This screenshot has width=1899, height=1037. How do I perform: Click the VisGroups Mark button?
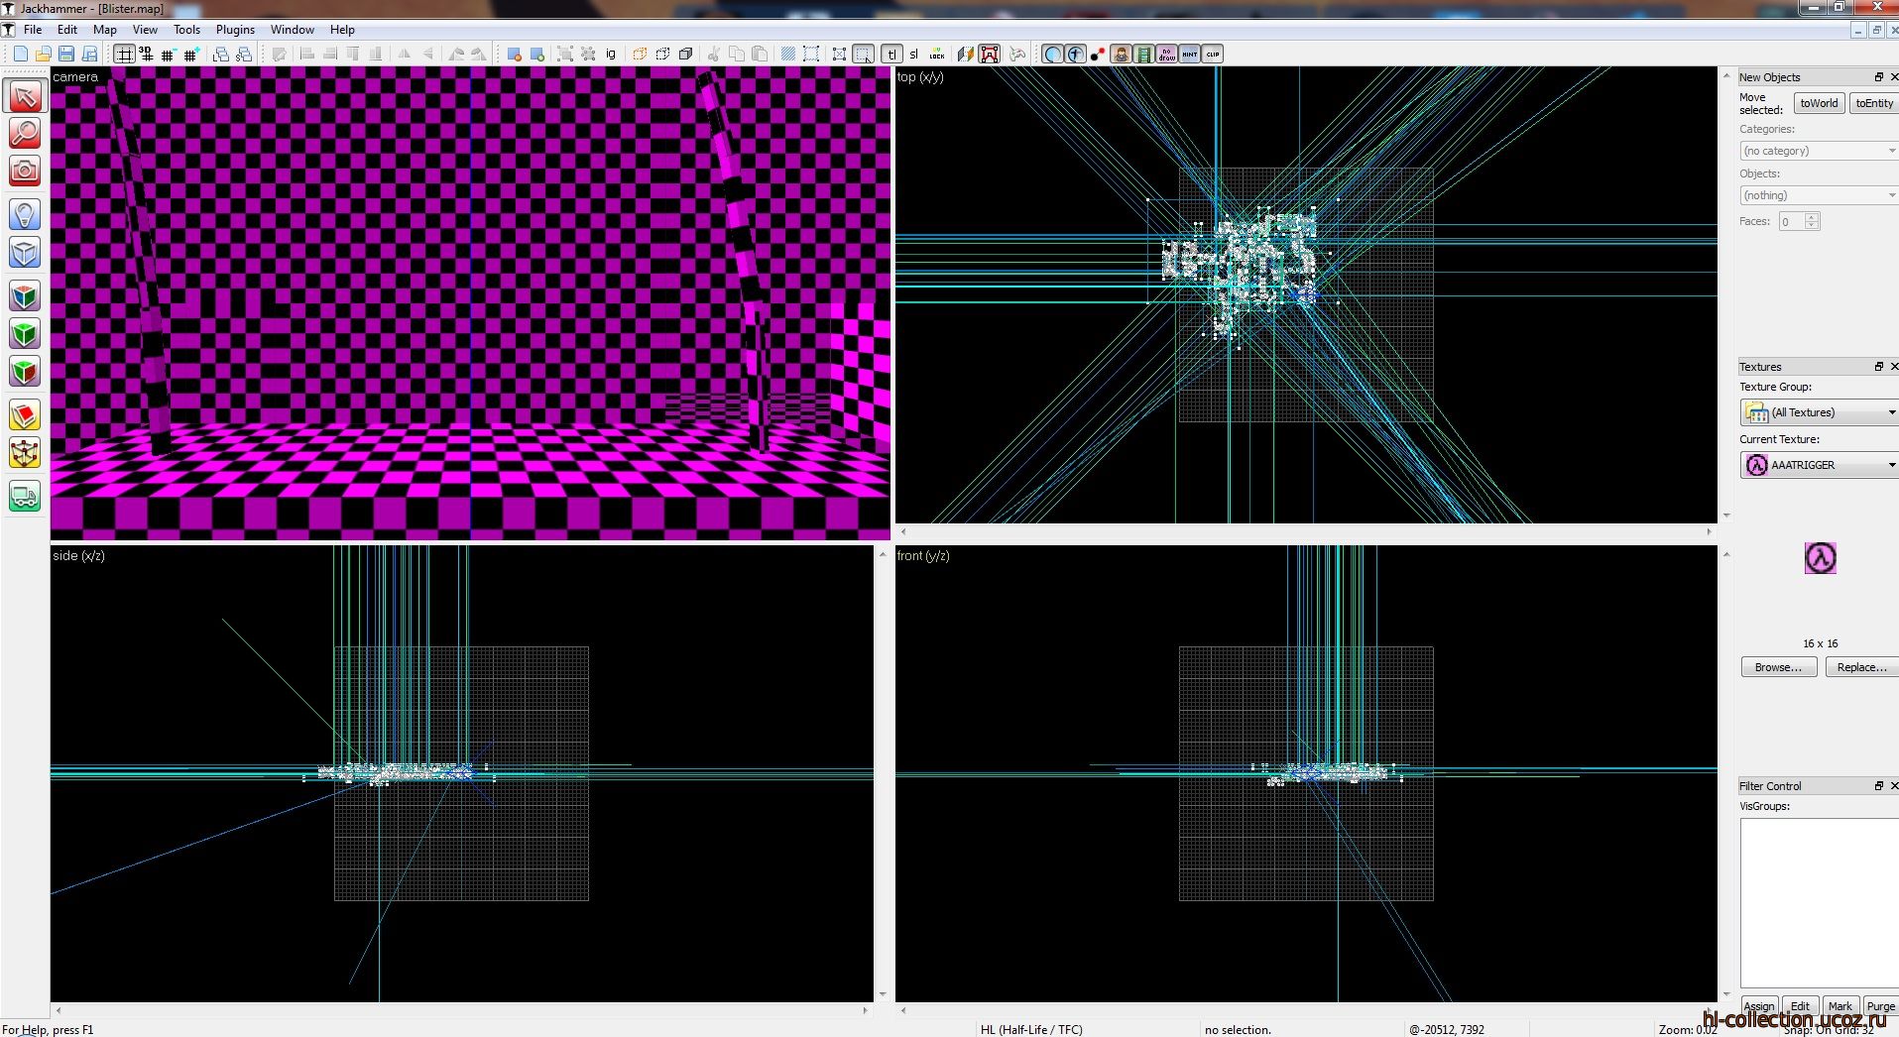click(1840, 1005)
